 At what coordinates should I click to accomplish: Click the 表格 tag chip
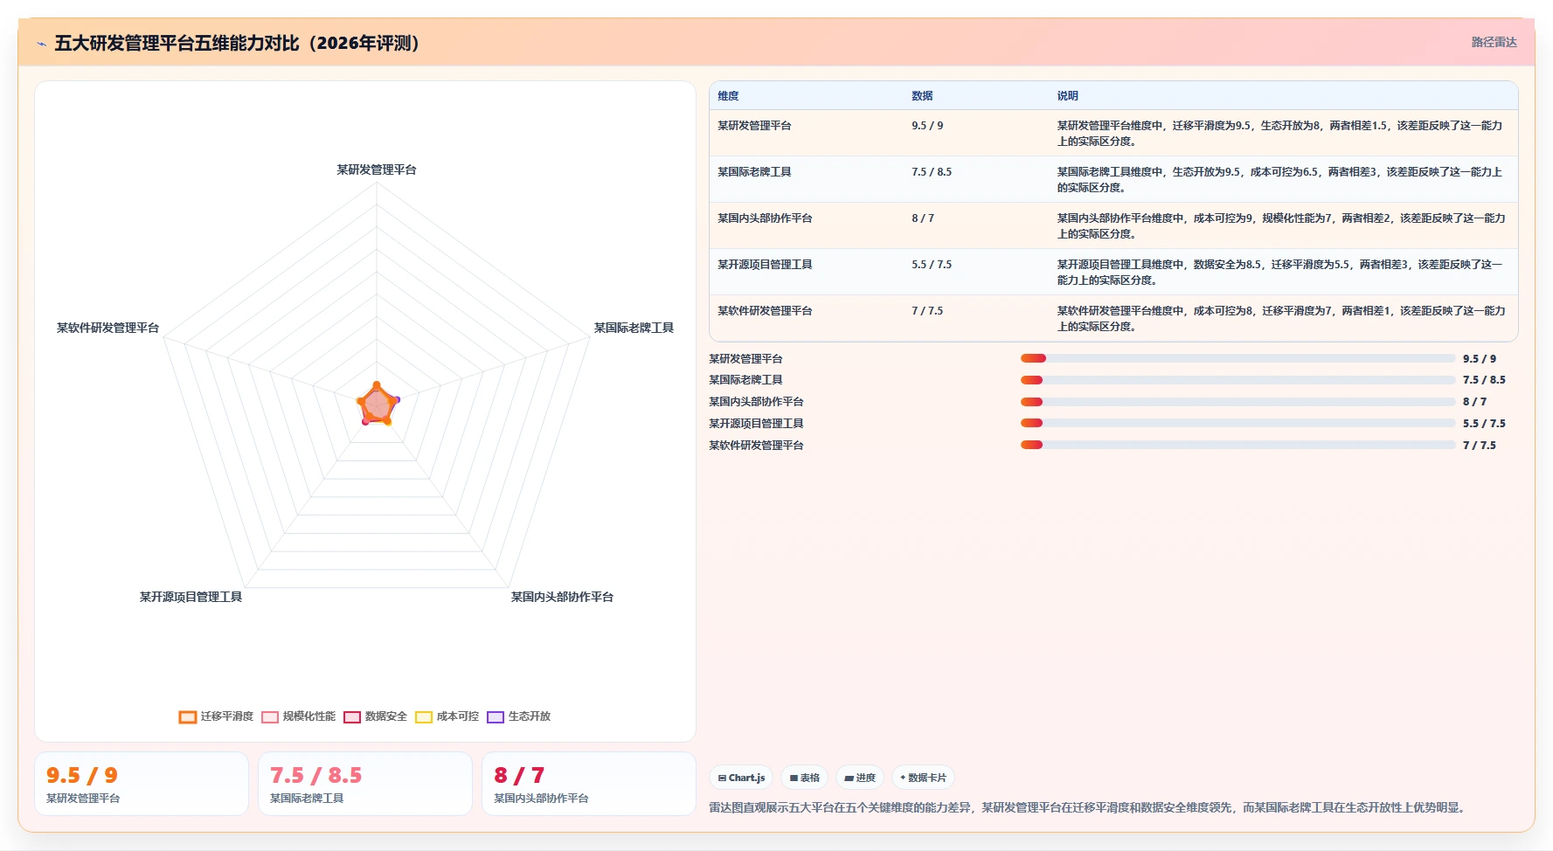pyautogui.click(x=804, y=778)
